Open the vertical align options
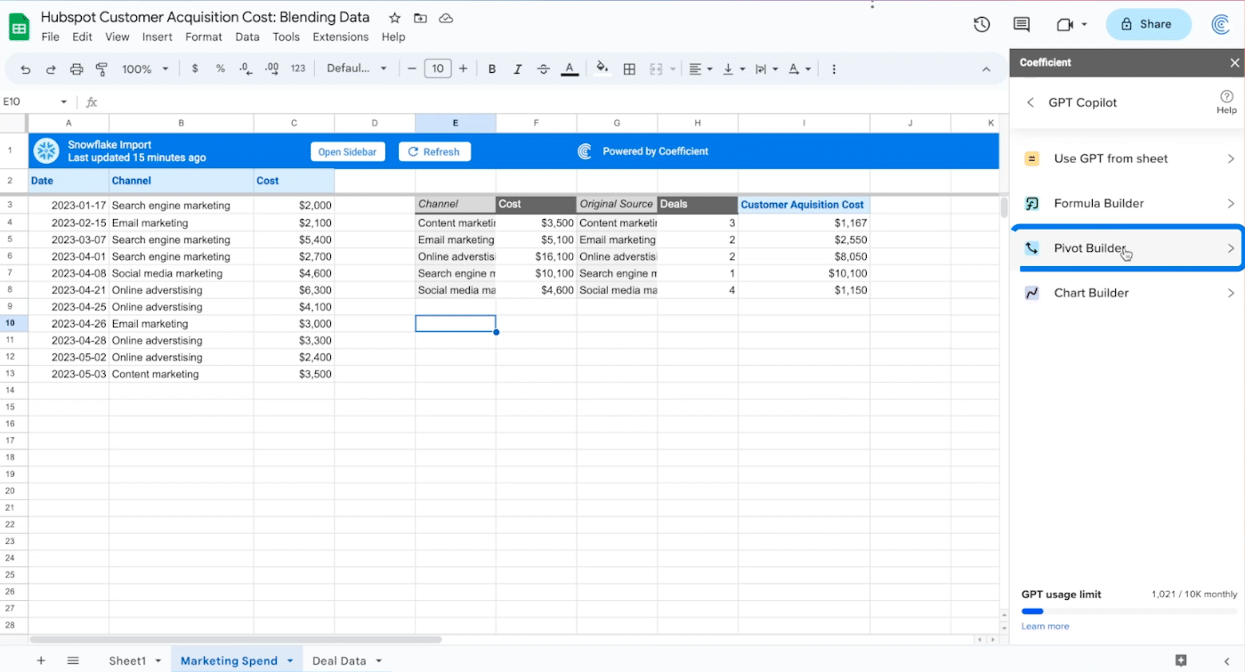The image size is (1245, 672). (733, 69)
